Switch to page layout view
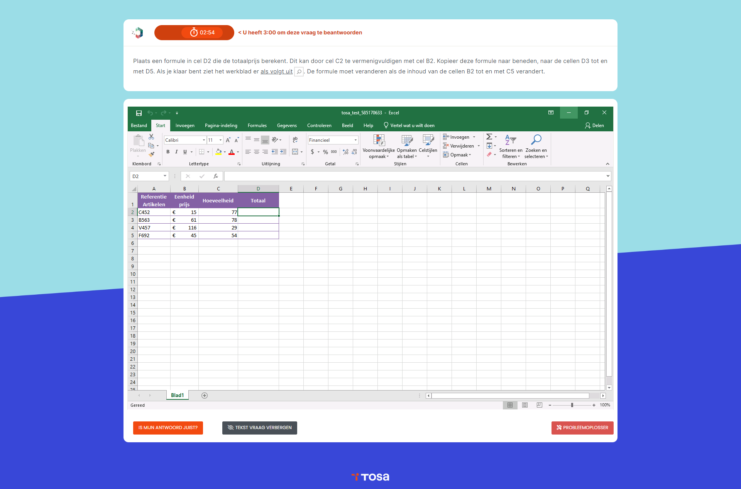 pyautogui.click(x=525, y=405)
